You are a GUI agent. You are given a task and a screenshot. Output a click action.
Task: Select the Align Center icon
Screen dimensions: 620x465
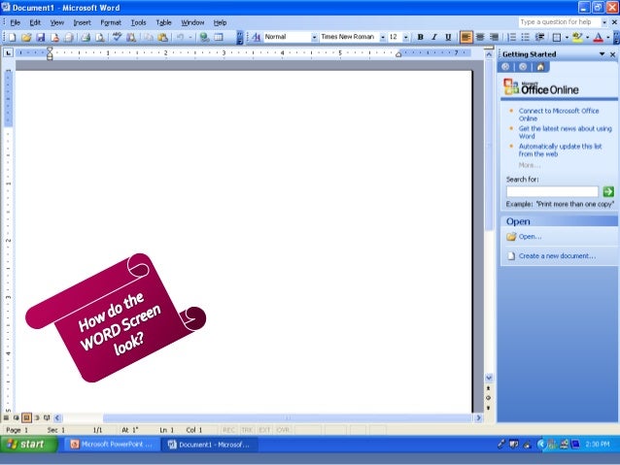(480, 37)
